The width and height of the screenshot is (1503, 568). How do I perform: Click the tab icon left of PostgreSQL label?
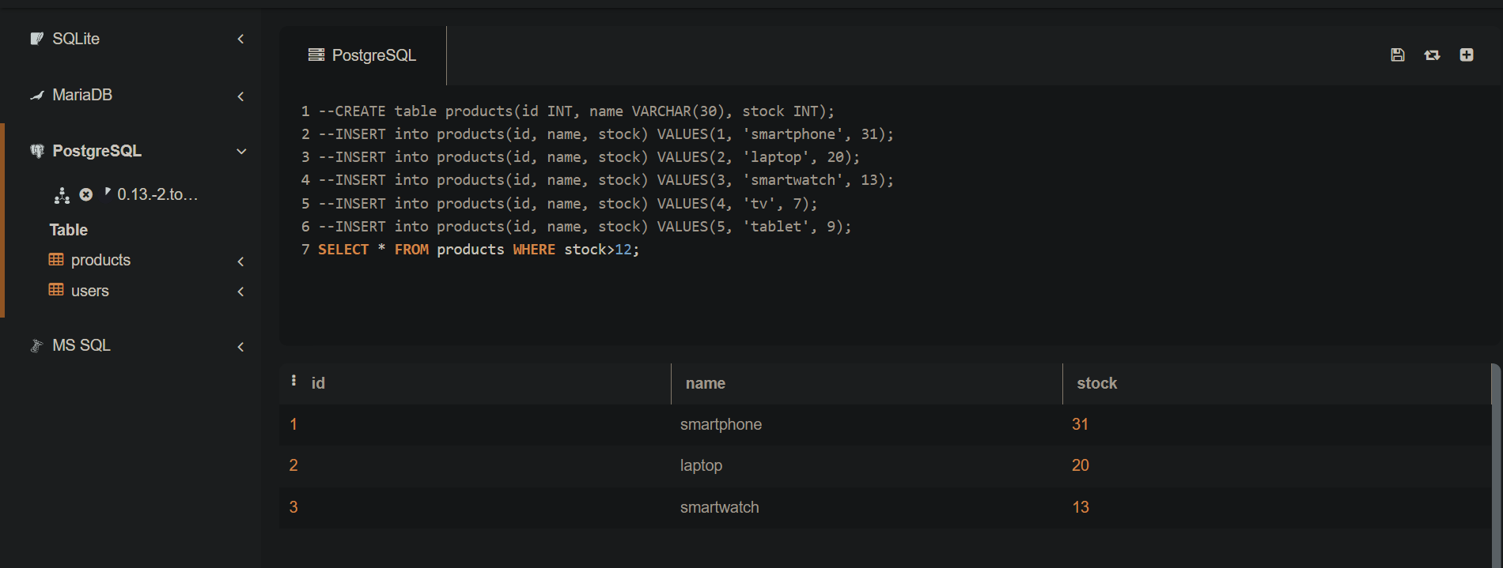point(316,55)
